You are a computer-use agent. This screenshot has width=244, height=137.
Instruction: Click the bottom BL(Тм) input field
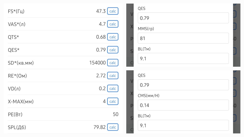[x=183, y=126]
